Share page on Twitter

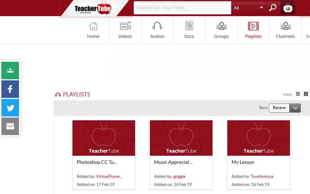point(10,108)
